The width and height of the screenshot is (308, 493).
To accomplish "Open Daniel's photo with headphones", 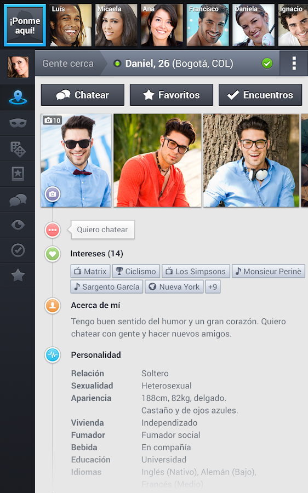I will coord(251,160).
